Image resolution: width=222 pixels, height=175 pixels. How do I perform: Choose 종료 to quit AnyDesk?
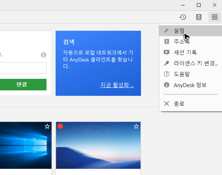point(190,104)
